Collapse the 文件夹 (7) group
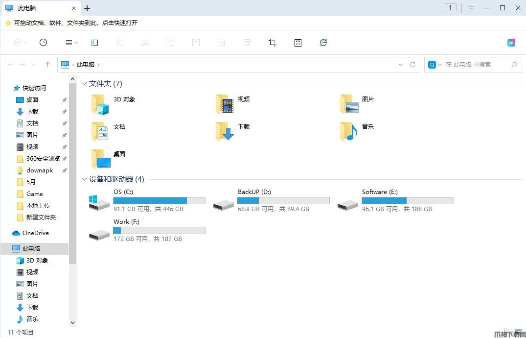The image size is (526, 338). point(84,84)
